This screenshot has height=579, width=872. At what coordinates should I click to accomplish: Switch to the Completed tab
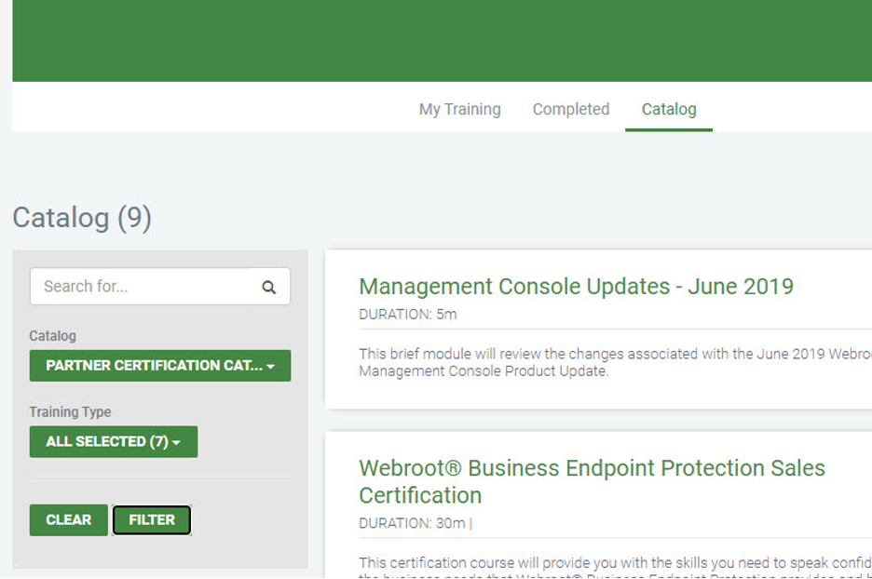point(571,109)
